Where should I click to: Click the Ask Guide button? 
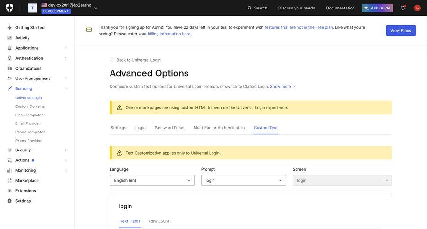[x=378, y=8]
